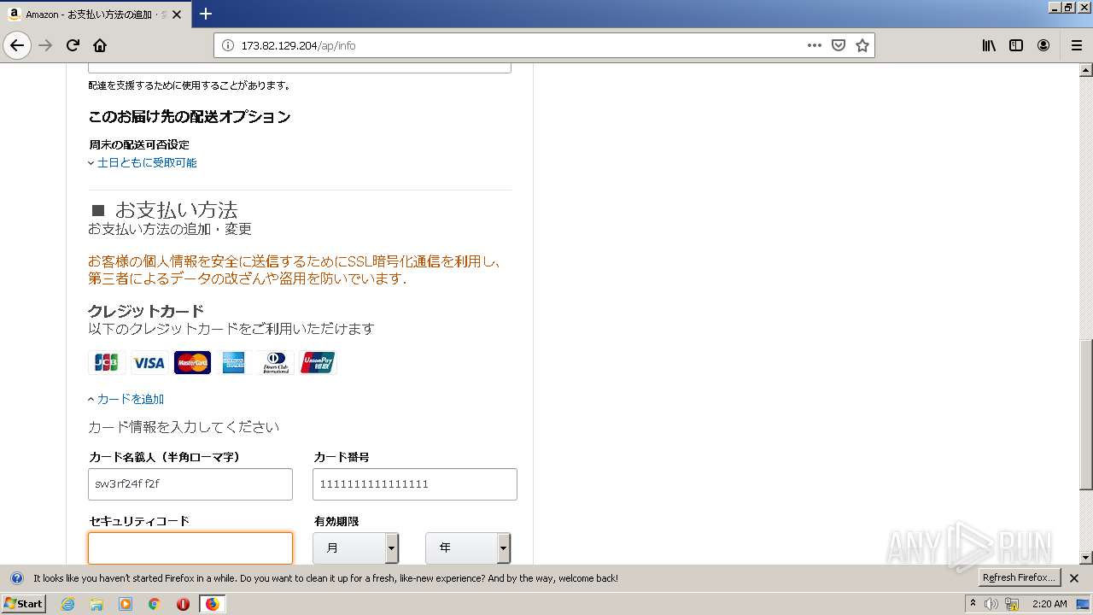Open the 年 expiry year dropdown

(x=468, y=548)
